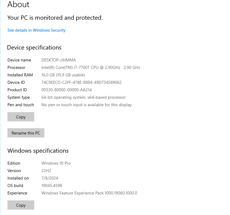Click the Rename this PC button
The width and height of the screenshot is (230, 215).
[26, 133]
